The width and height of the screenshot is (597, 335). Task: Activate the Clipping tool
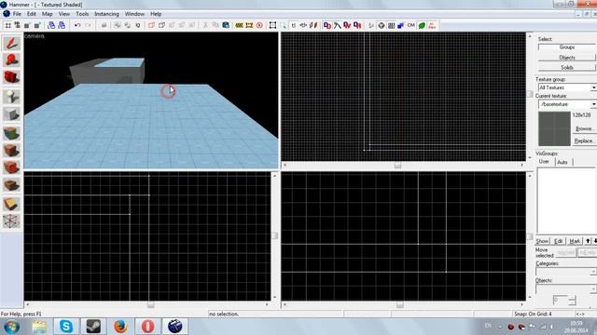click(x=11, y=204)
